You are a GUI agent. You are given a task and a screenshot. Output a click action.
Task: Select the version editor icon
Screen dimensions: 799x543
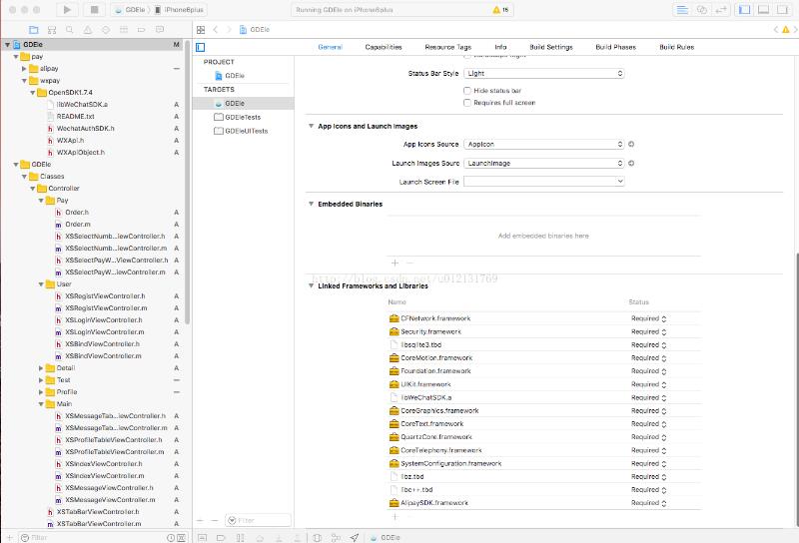pyautogui.click(x=720, y=10)
